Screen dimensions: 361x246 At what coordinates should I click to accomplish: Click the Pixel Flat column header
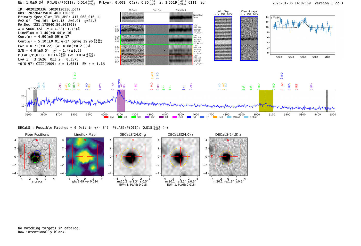click(x=157, y=10)
